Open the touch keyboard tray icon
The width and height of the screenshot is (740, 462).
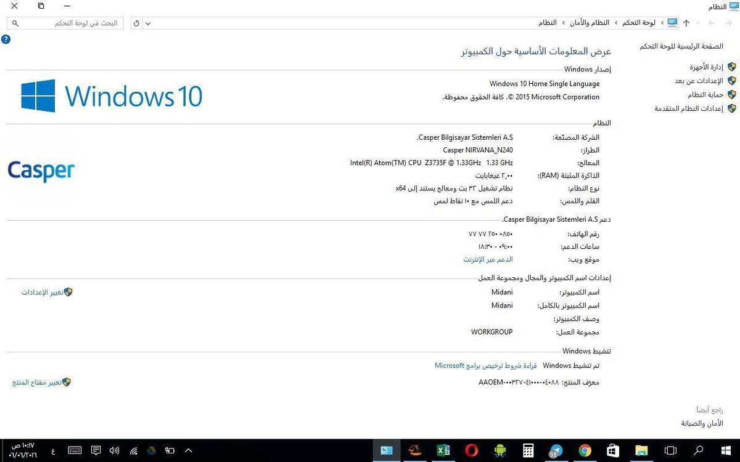coord(75,450)
